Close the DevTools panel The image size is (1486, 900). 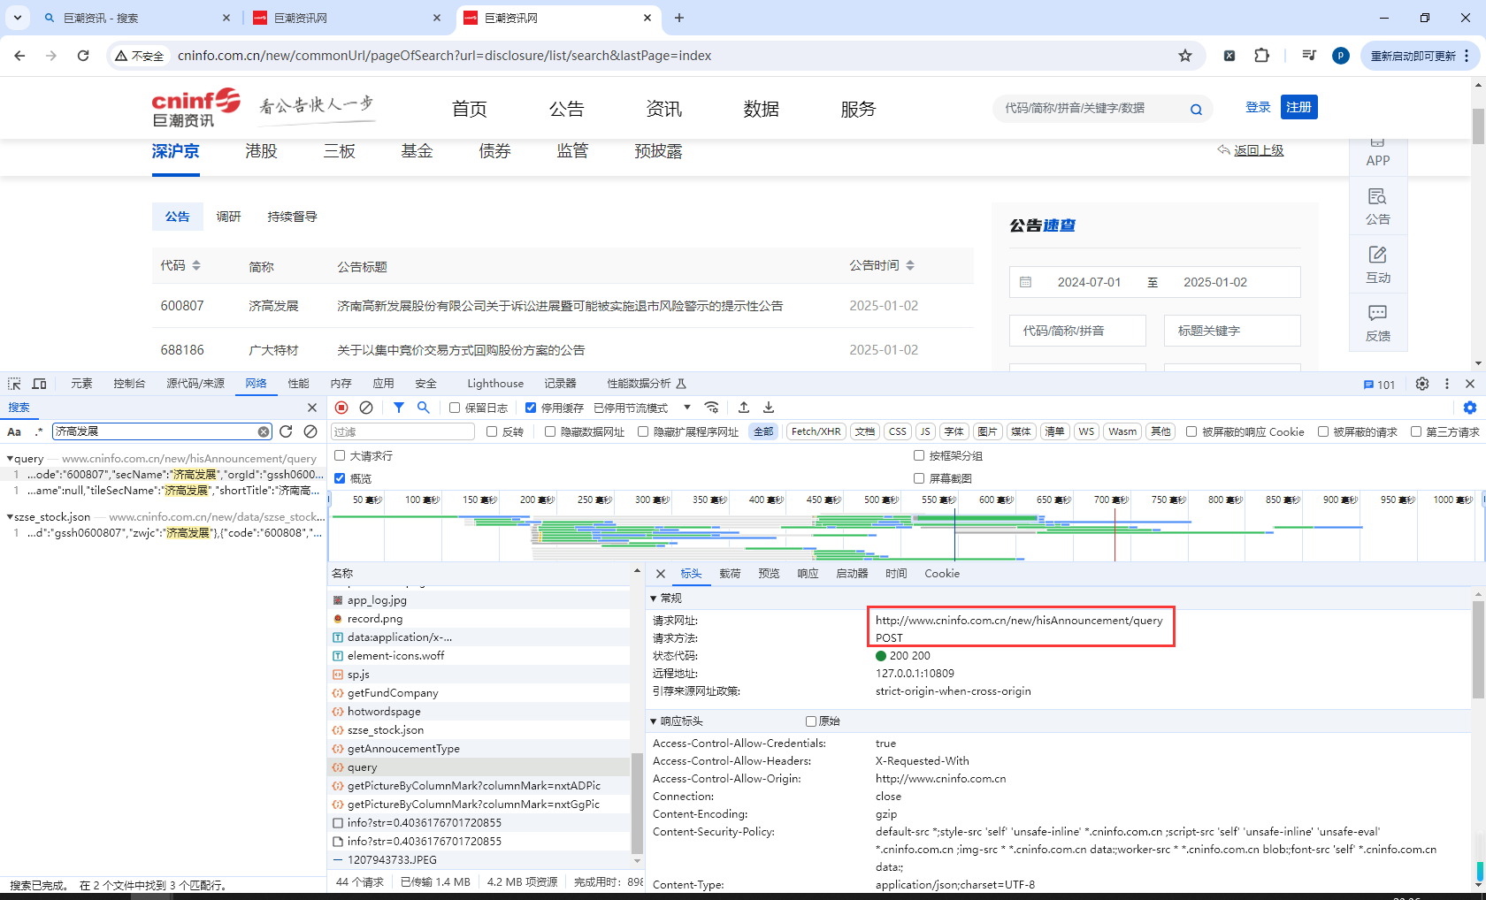click(x=1470, y=384)
